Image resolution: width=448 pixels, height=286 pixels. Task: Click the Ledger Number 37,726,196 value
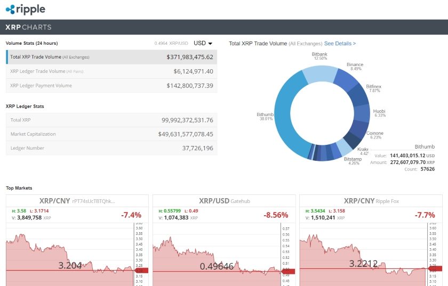coord(198,148)
